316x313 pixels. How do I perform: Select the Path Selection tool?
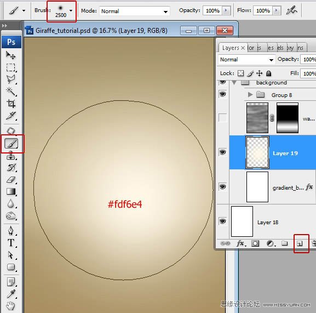[11, 255]
